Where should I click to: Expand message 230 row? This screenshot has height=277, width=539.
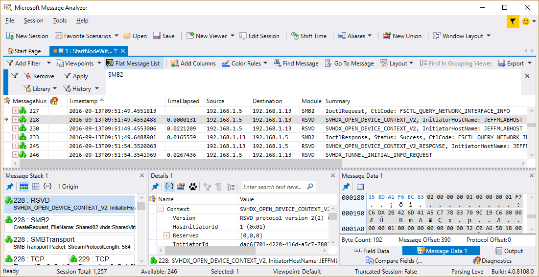[x=15, y=128]
